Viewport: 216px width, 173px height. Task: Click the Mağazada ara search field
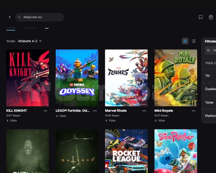click(x=39, y=17)
